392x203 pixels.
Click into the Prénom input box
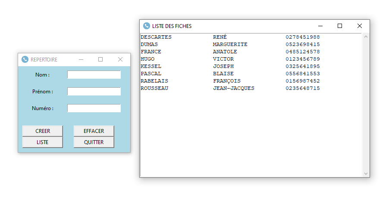pos(94,92)
